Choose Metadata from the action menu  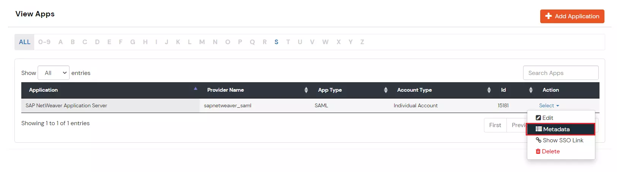coord(561,129)
